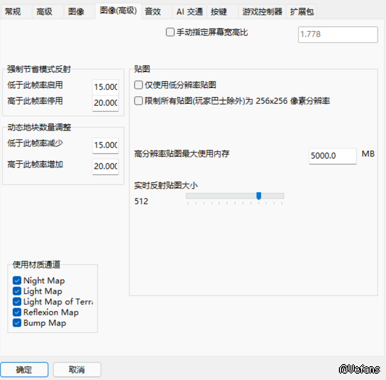This screenshot has width=386, height=380.
Task: Open the AI 交通 tab
Action: [x=189, y=12]
